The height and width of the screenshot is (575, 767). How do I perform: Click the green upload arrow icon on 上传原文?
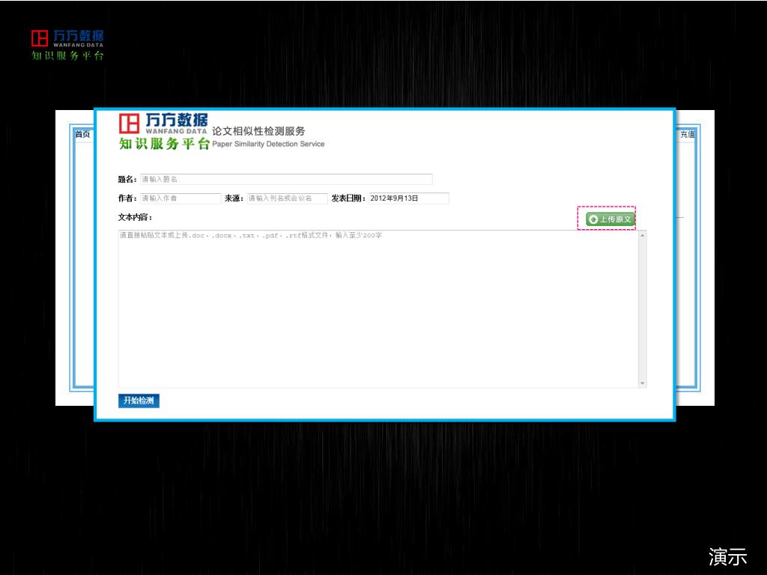point(593,219)
